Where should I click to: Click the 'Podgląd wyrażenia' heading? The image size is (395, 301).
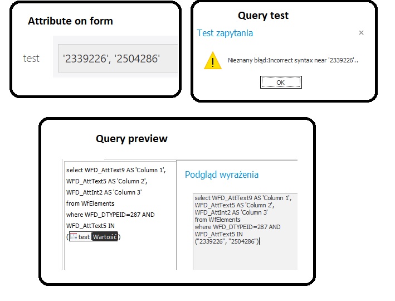point(221,174)
